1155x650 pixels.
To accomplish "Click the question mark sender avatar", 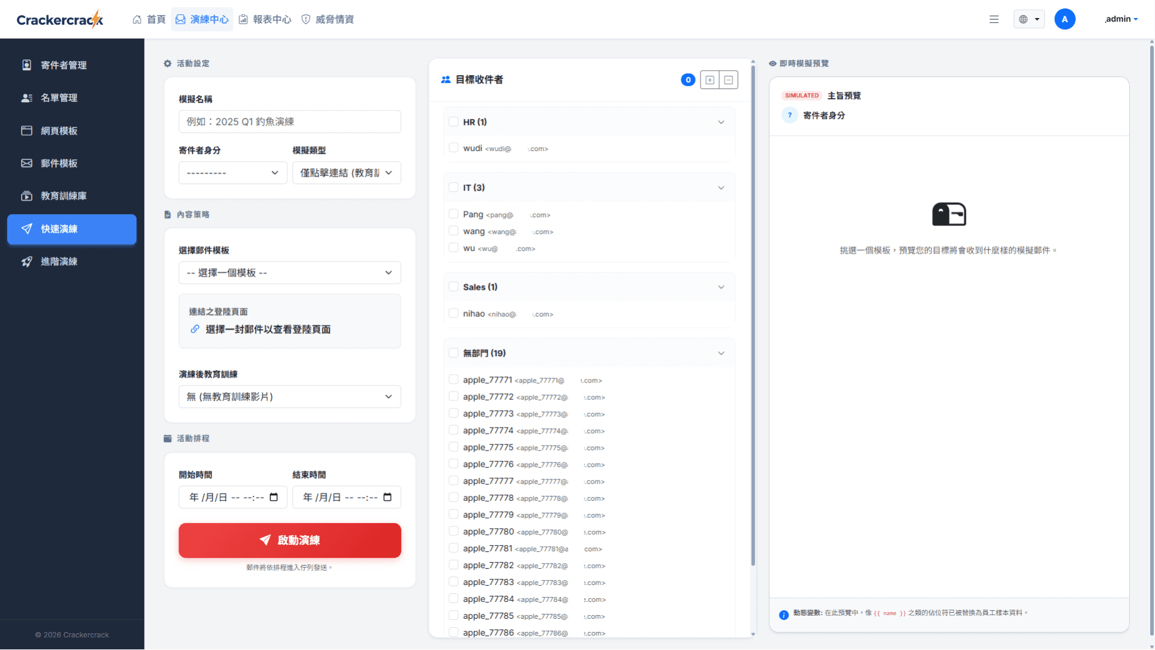I will click(789, 115).
